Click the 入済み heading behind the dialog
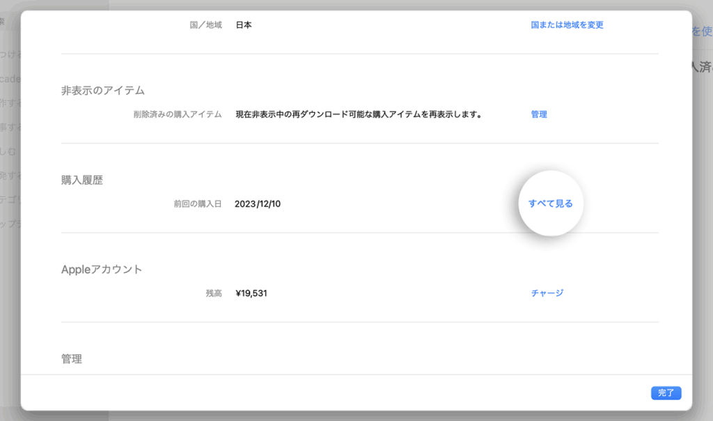Image resolution: width=713 pixels, height=421 pixels. point(701,67)
